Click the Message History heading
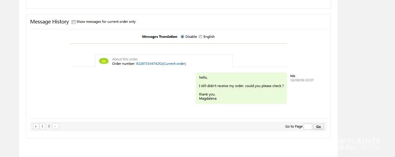Image resolution: width=395 pixels, height=157 pixels. click(50, 22)
